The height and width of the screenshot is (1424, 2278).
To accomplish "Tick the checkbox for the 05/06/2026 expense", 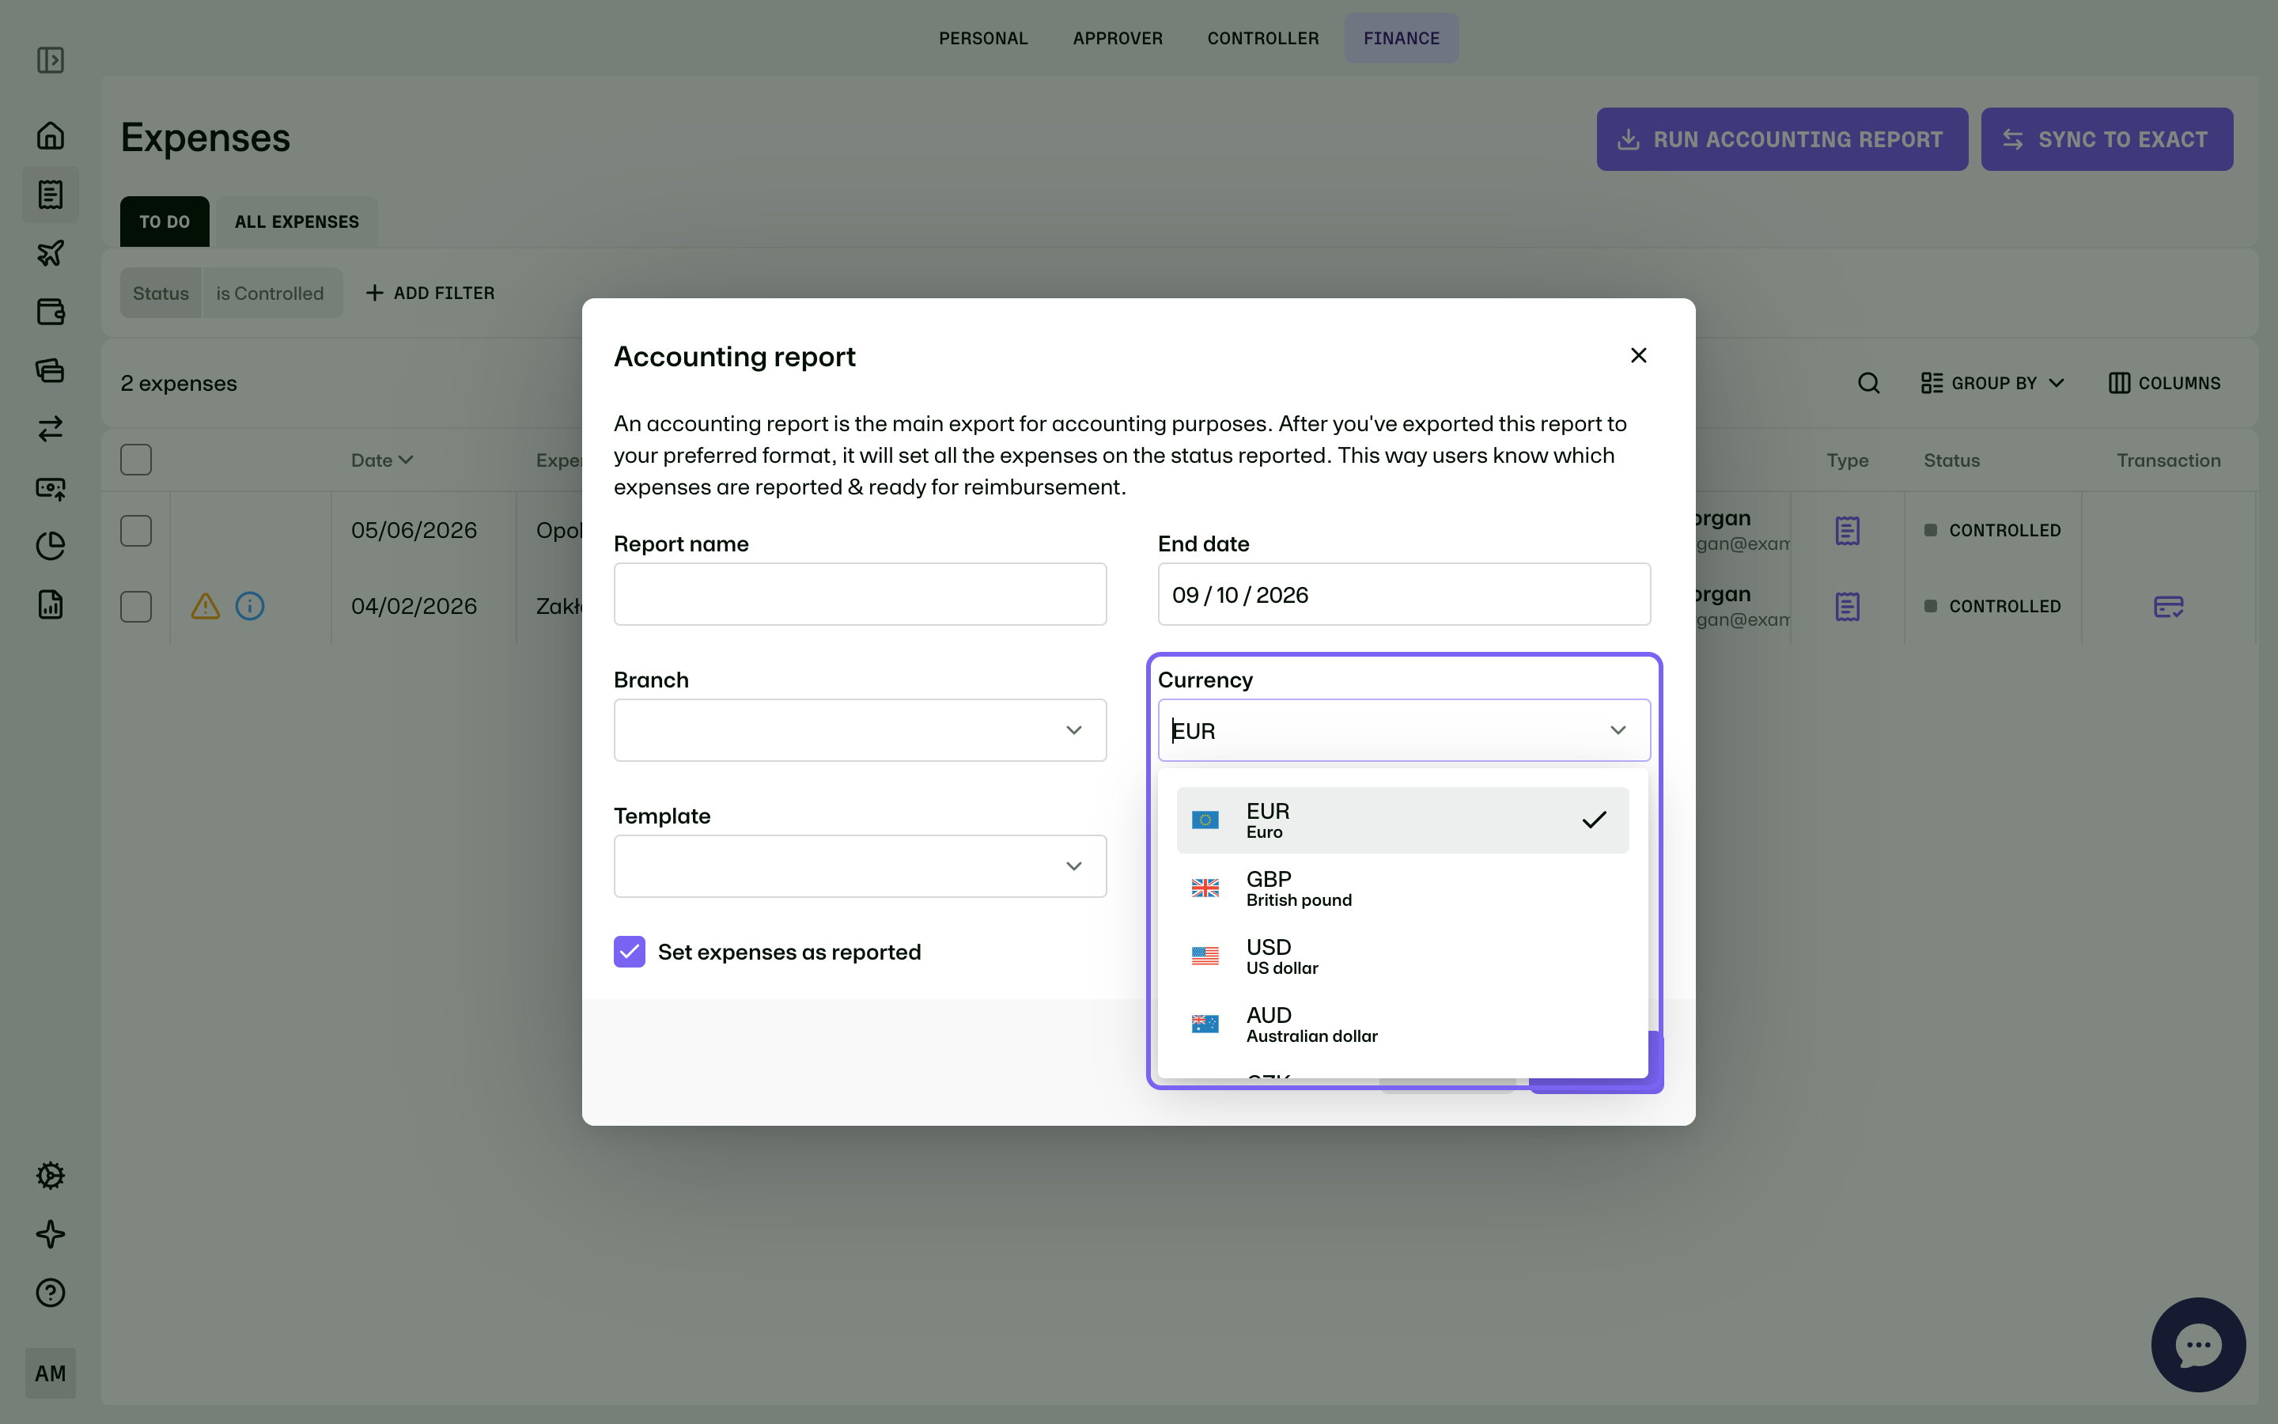I will 137,531.
